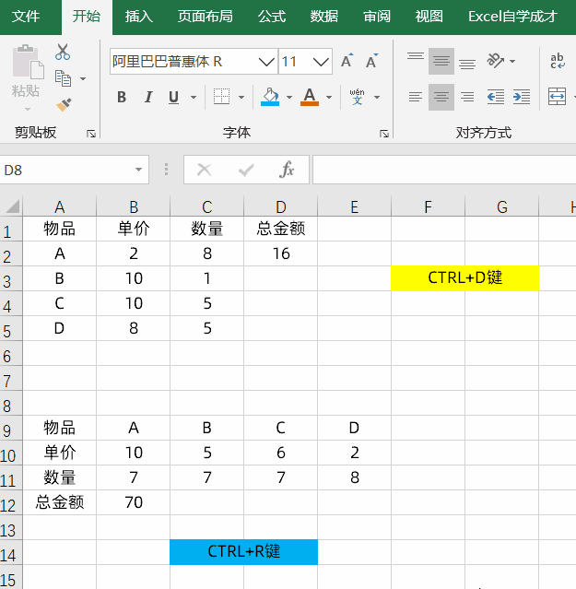Select the yellow CTRL+D键 cell
This screenshot has width=576, height=589.
[464, 278]
